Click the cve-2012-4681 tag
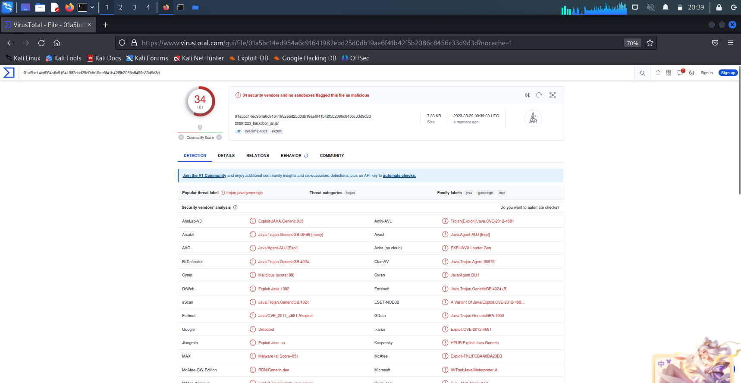741x383 pixels. click(256, 131)
